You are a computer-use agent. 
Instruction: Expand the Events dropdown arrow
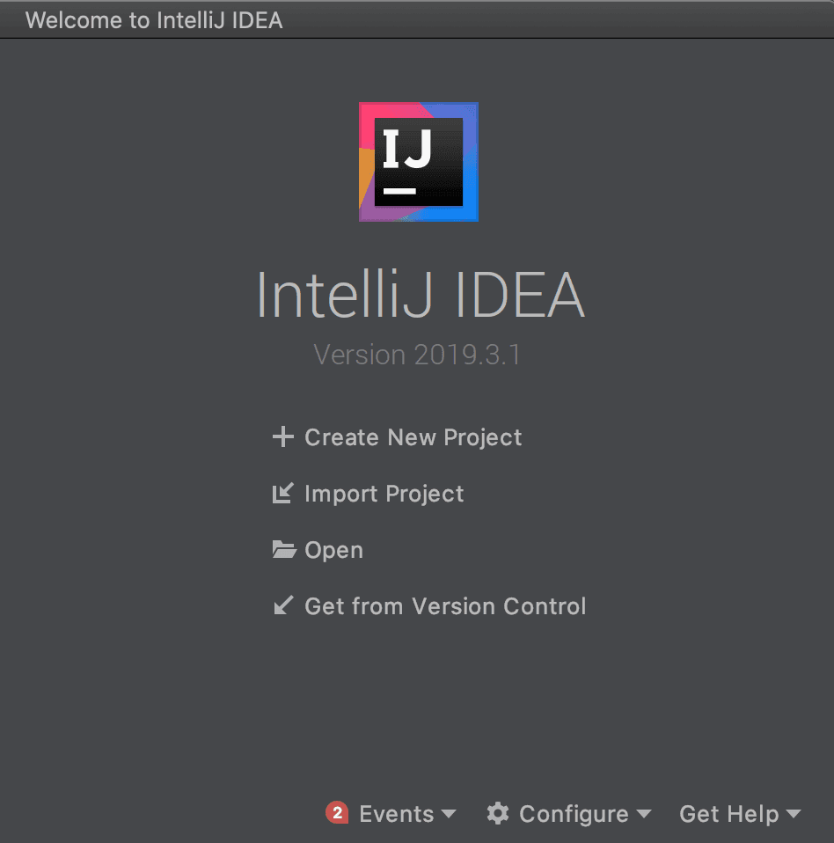point(449,815)
